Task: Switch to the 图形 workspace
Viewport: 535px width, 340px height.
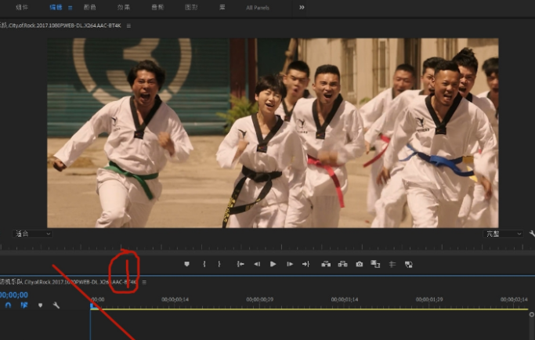Action: click(191, 7)
